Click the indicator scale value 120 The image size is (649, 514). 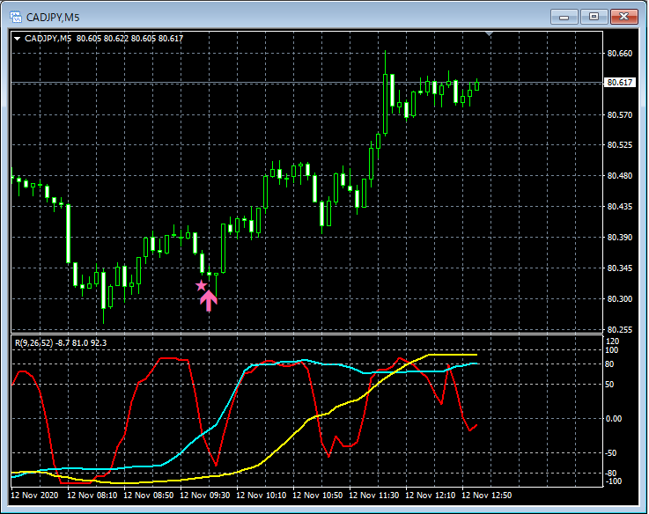pos(612,341)
